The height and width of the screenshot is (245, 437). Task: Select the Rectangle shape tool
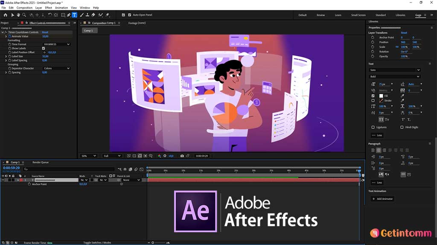pyautogui.click(x=63, y=15)
